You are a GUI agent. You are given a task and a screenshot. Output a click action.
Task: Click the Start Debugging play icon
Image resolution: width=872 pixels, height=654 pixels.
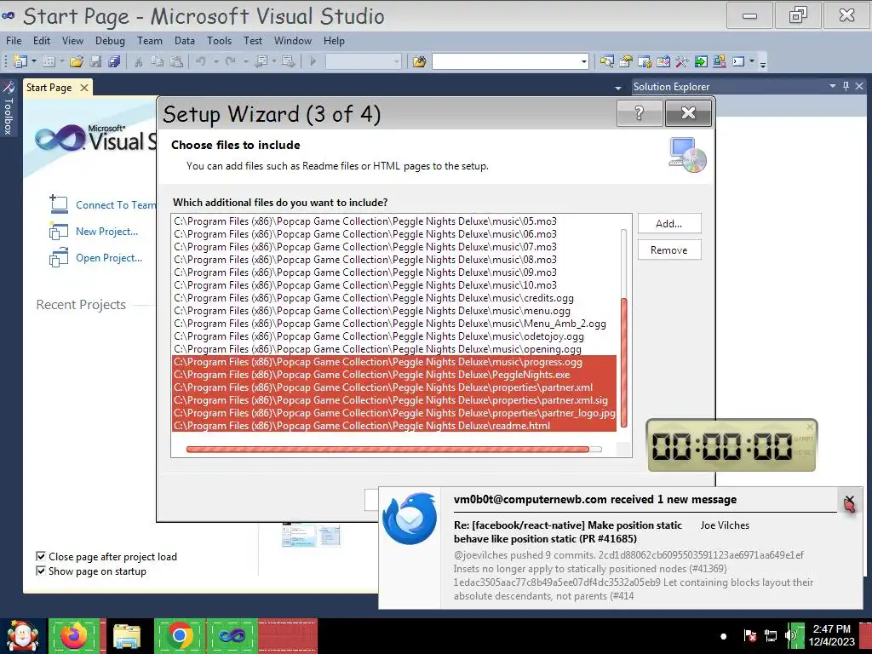(313, 61)
